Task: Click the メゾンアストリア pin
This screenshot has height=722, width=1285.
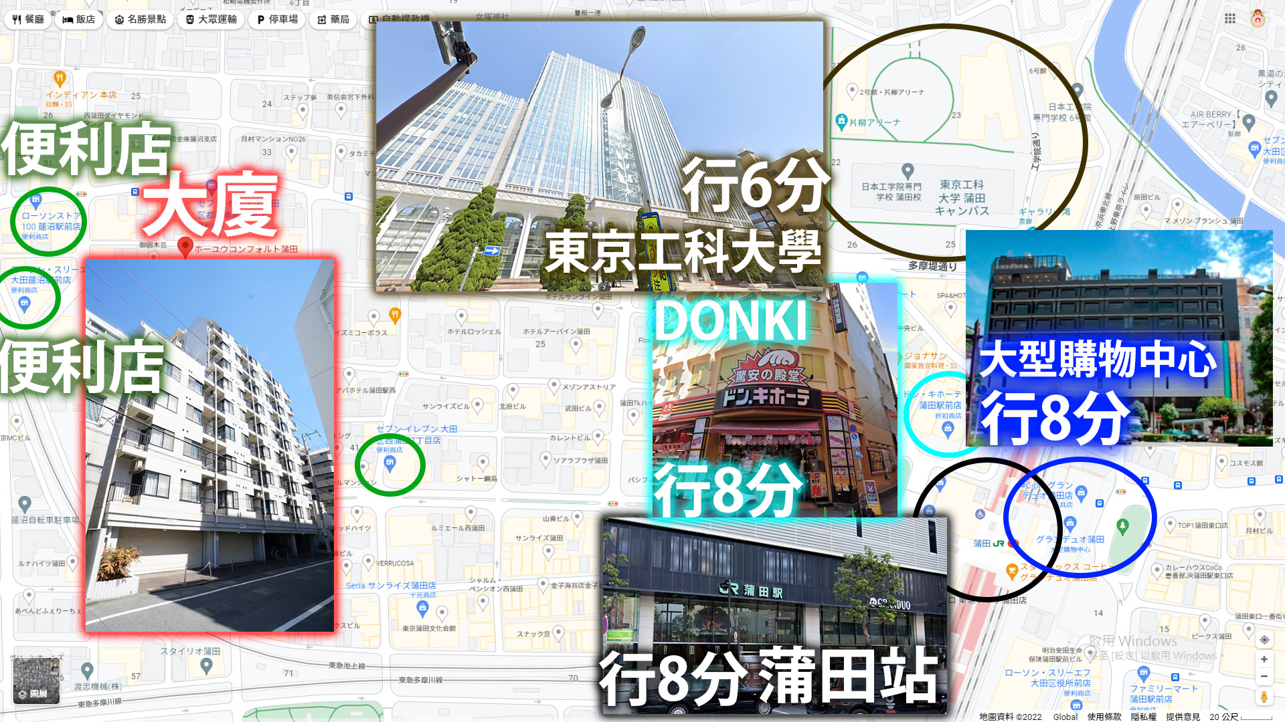Action: pos(553,385)
